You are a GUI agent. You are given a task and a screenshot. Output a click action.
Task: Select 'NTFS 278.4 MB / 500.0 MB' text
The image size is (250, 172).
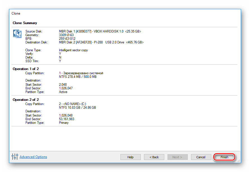tap(78, 77)
